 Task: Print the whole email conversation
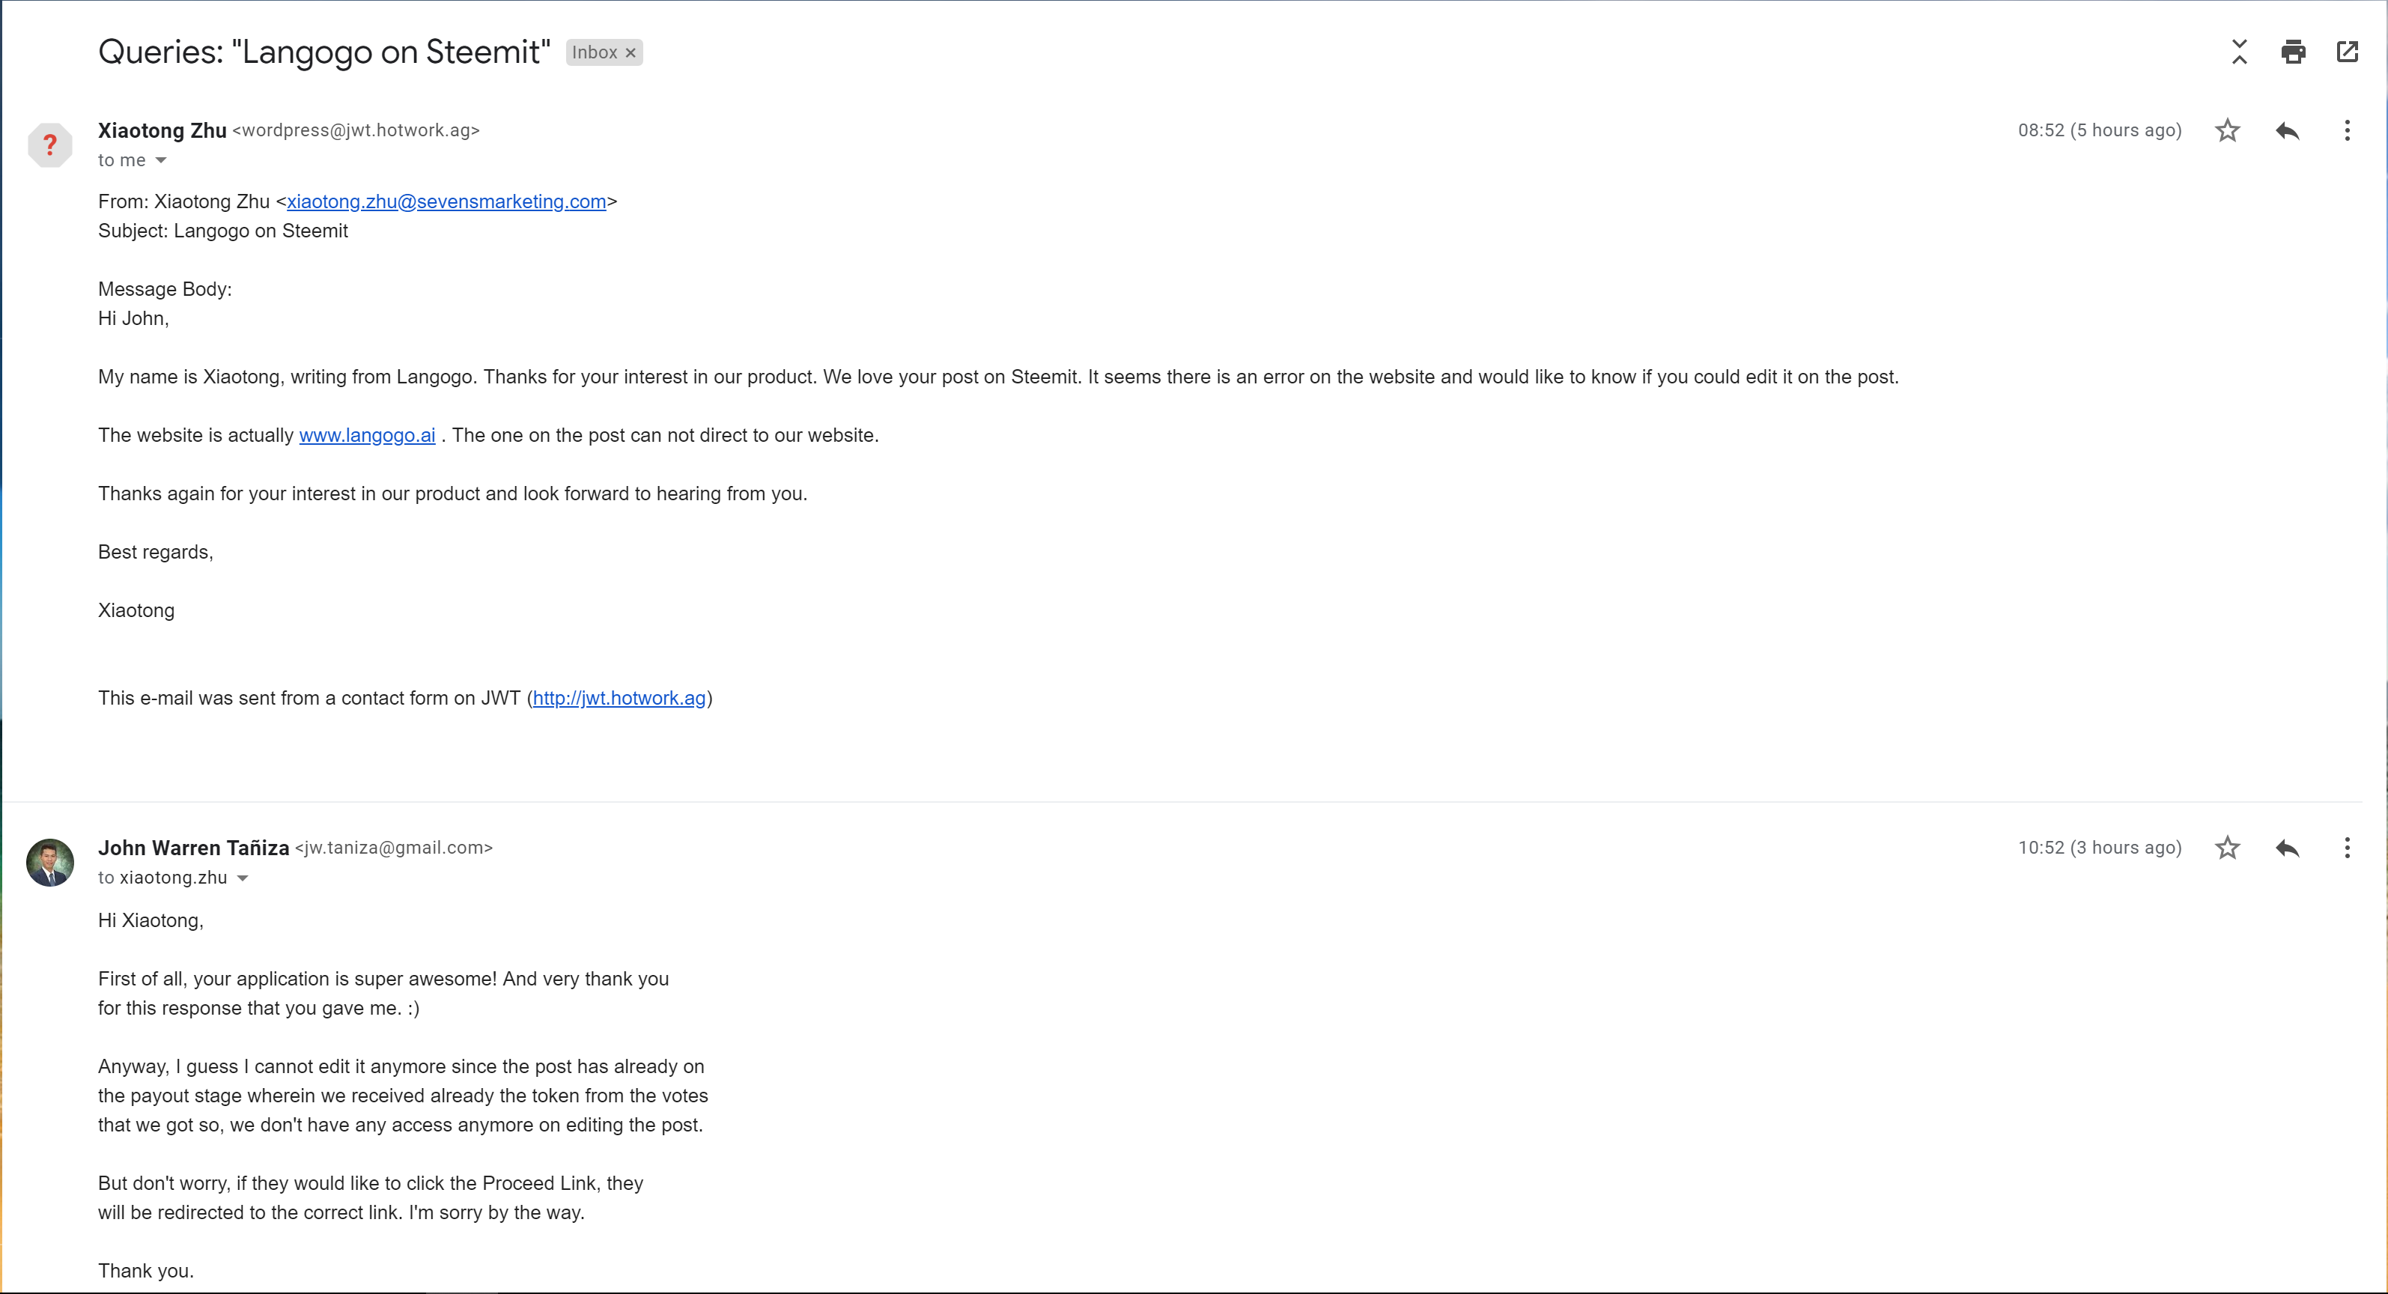click(x=2292, y=52)
